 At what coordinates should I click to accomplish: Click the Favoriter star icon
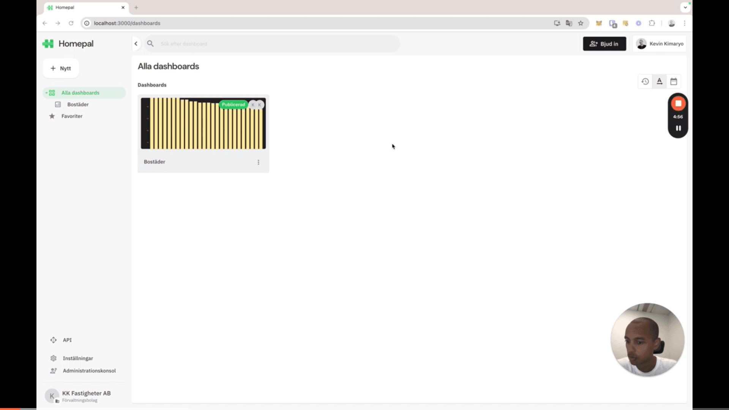tap(52, 116)
